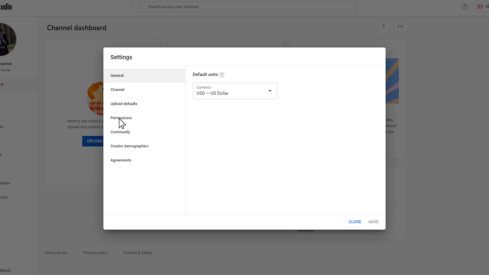Switch to the Permissions settings section
489x275 pixels.
[x=121, y=118]
